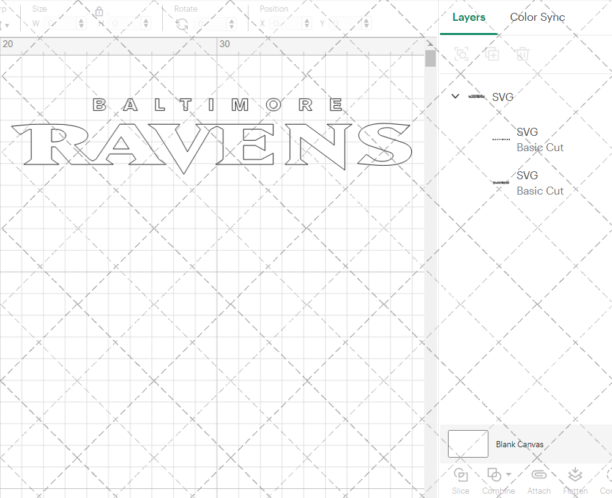Click the canvas scroll up arrow
The image size is (612, 498).
tap(430, 43)
